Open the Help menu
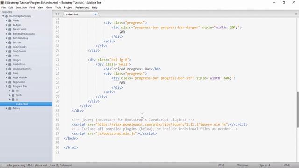The width and height of the screenshot is (299, 168). coord(94,7)
